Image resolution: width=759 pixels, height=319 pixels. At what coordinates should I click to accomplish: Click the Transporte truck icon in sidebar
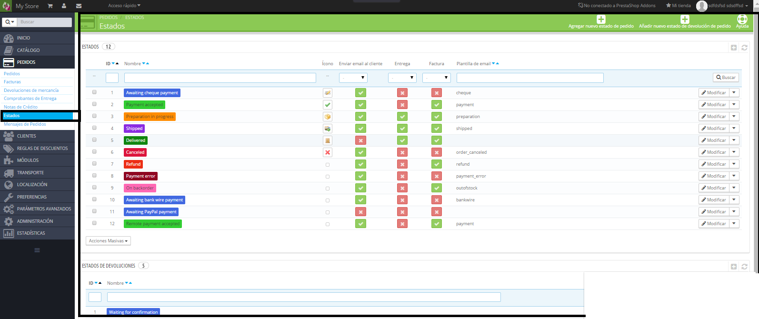[9, 173]
